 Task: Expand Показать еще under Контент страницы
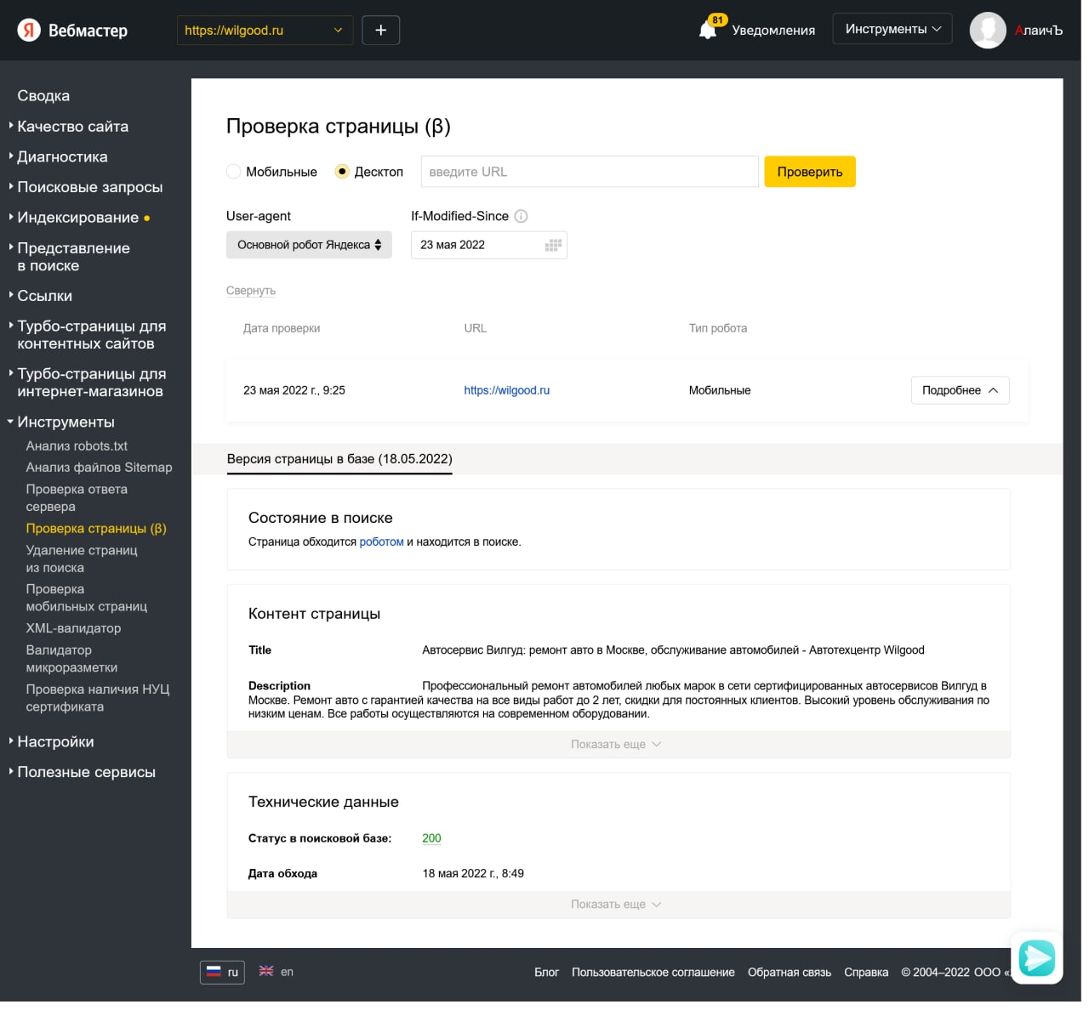point(617,745)
